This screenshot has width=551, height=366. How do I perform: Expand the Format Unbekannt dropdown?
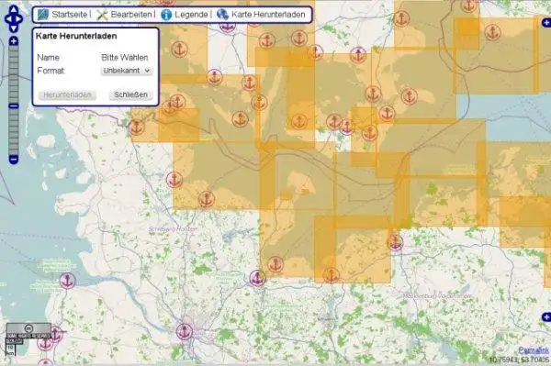[x=127, y=71]
